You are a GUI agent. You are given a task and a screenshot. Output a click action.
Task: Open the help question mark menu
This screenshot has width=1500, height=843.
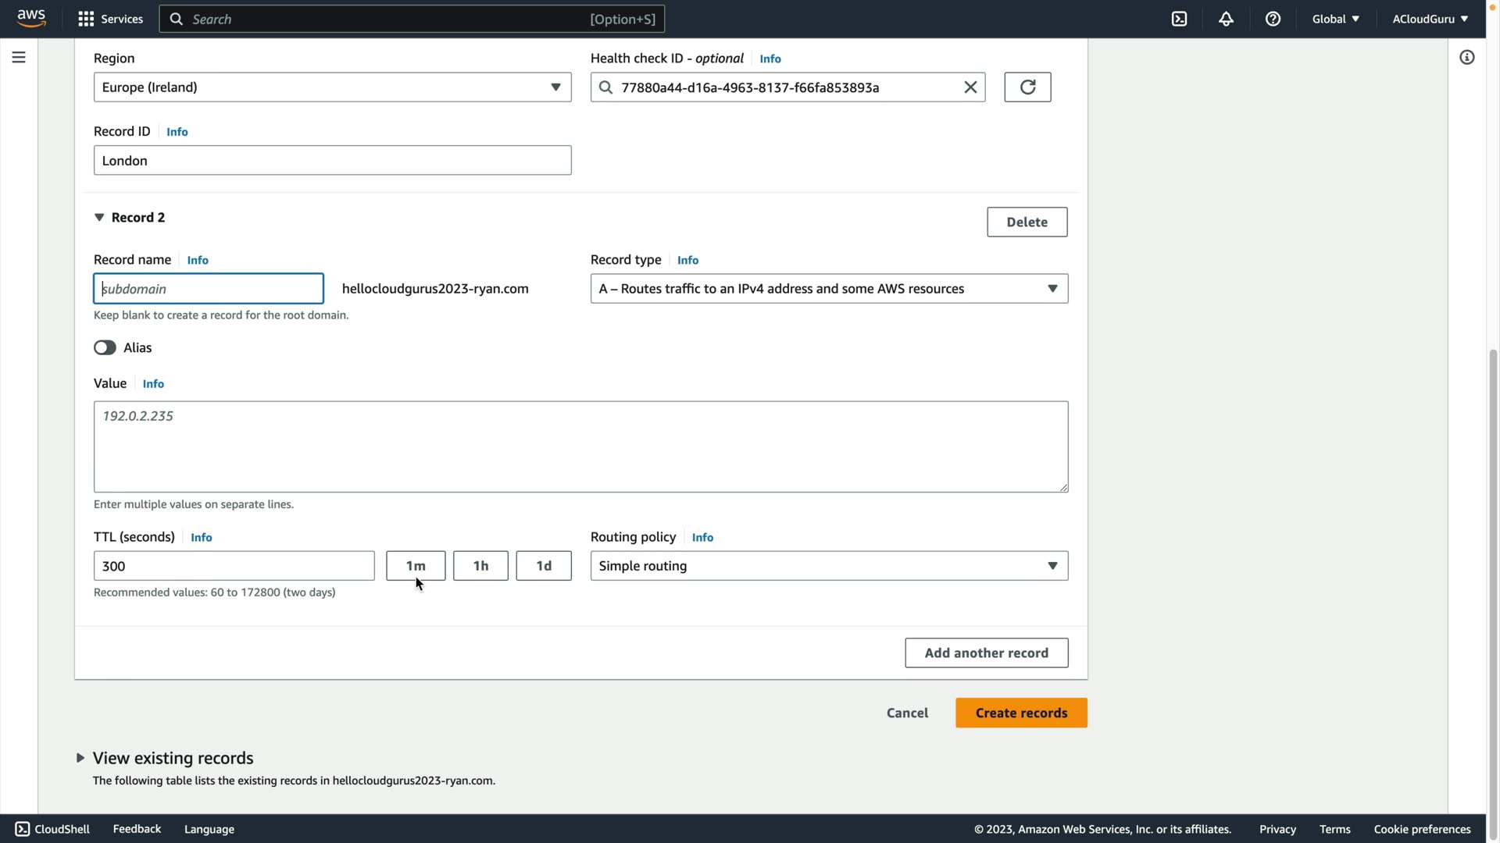[1273, 19]
